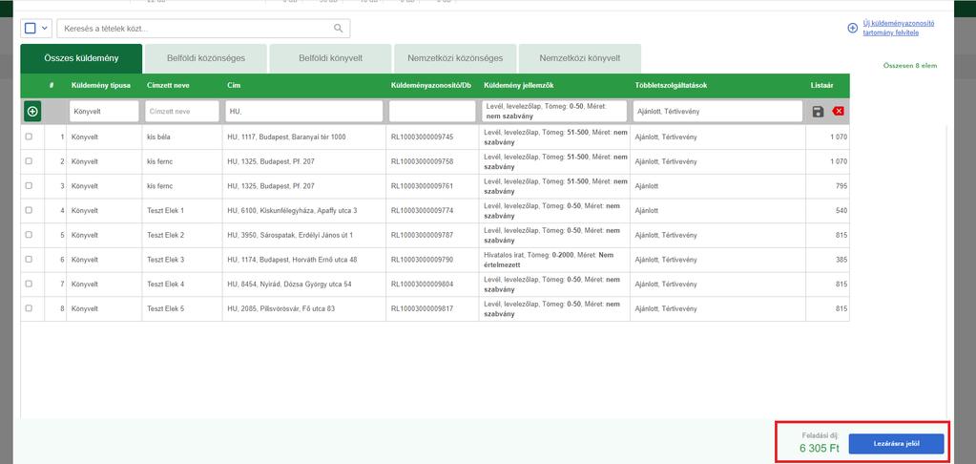Sort by the Küldemény típusa column header
This screenshot has height=464, width=976.
101,85
